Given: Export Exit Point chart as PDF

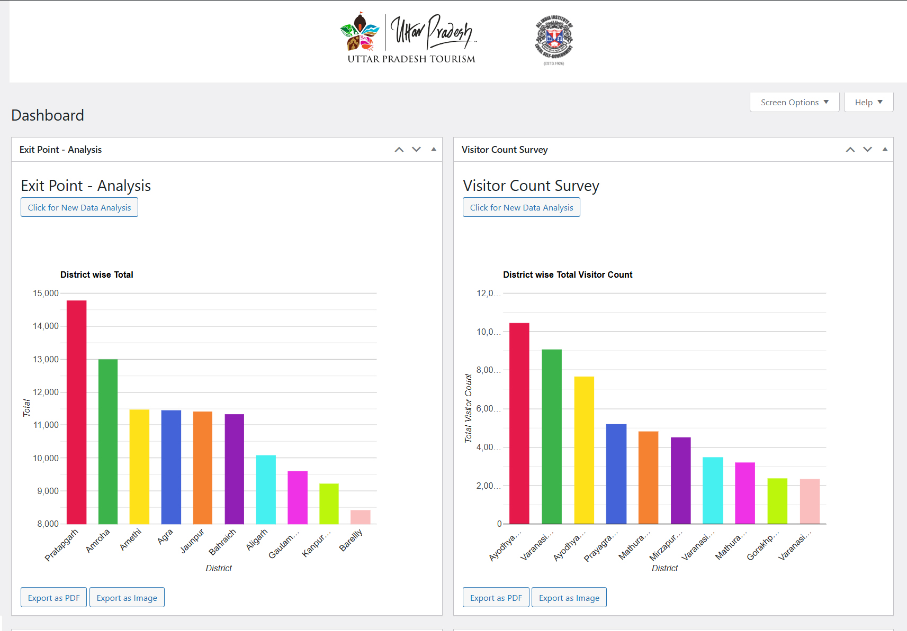Looking at the screenshot, I should (x=53, y=598).
